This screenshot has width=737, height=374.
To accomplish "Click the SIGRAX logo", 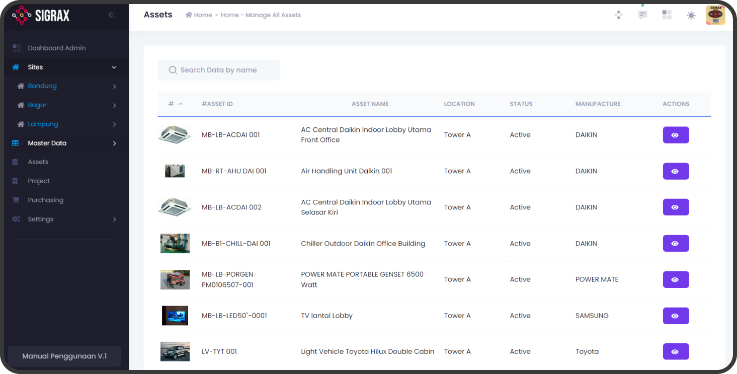I will pyautogui.click(x=41, y=16).
